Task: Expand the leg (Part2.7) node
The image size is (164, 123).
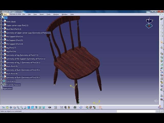Action: [x=1, y=47]
